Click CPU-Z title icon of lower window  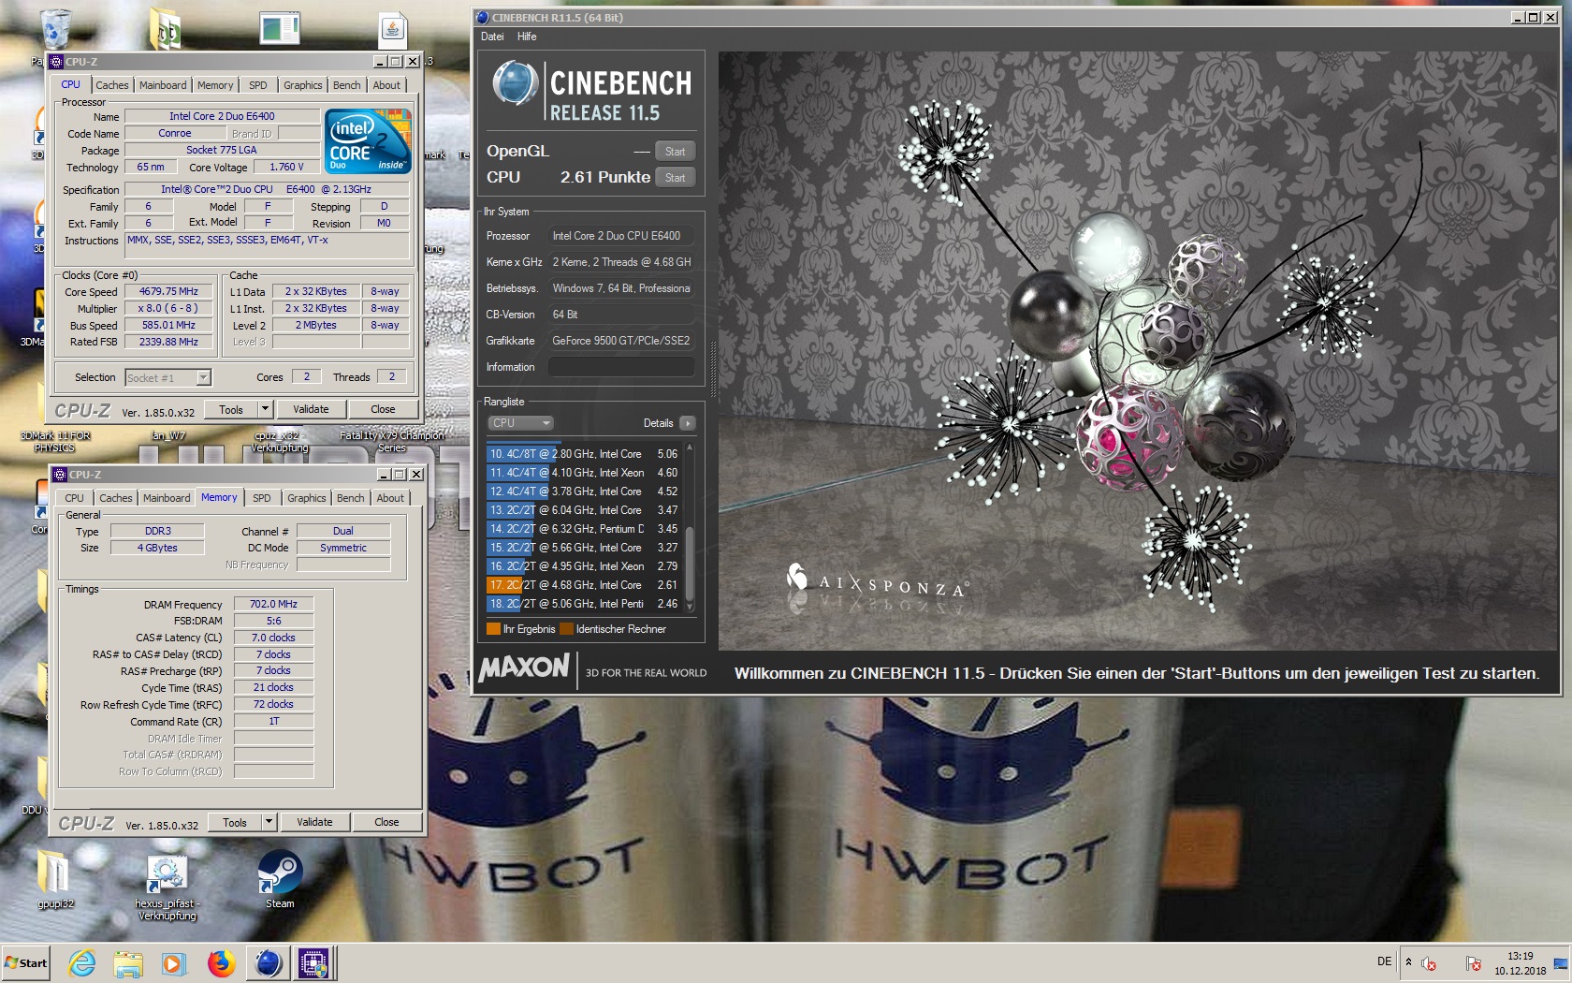[60, 475]
